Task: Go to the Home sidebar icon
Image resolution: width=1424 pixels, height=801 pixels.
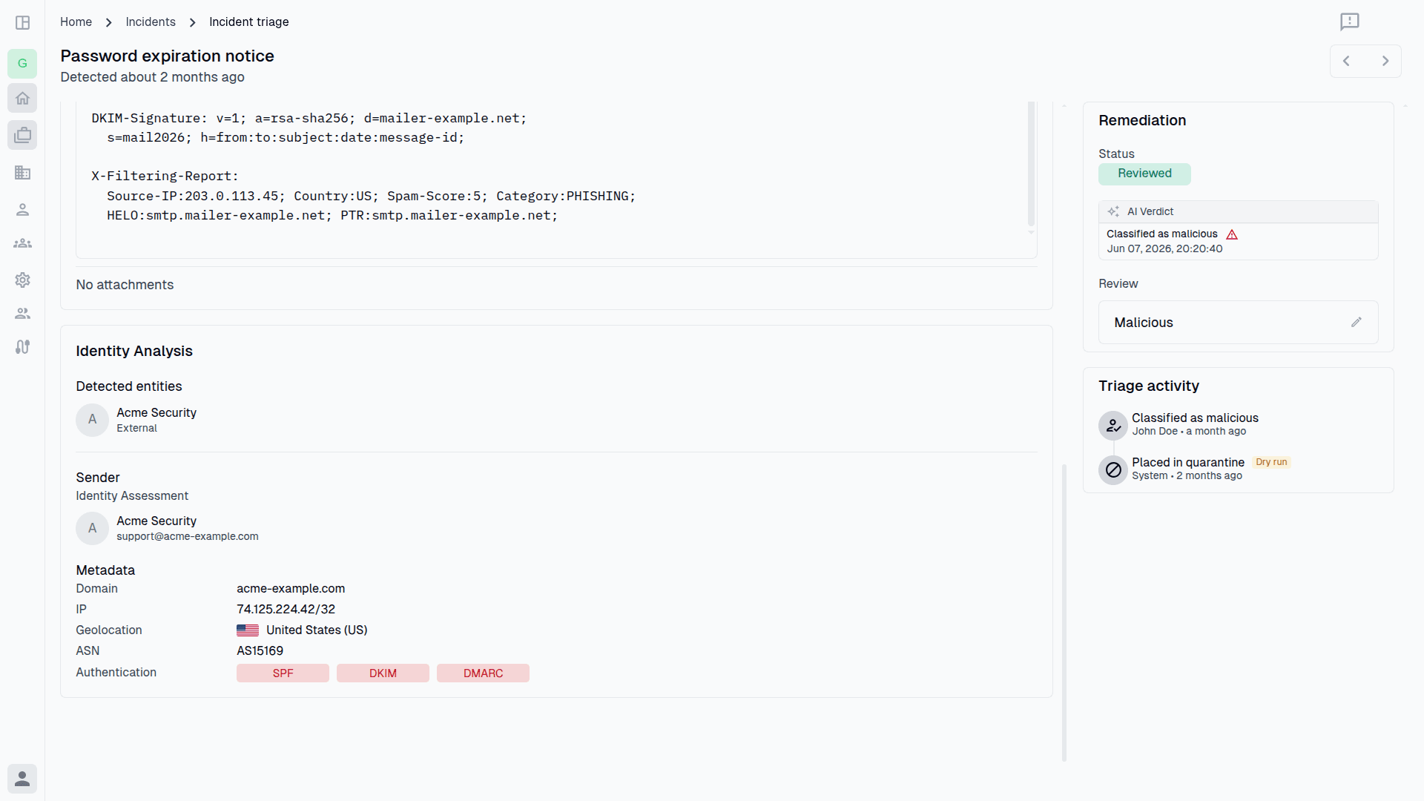Action: click(x=22, y=98)
